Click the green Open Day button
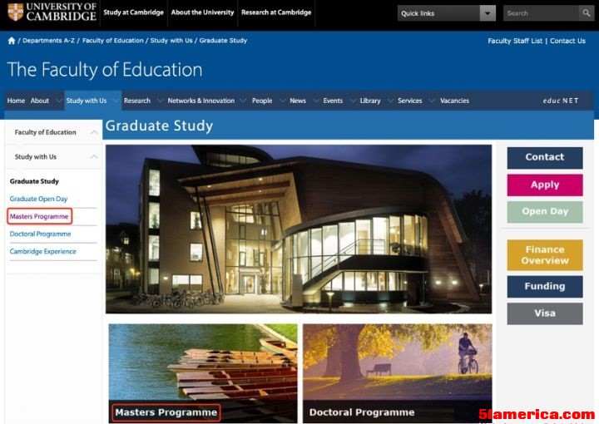The width and height of the screenshot is (599, 424). pos(545,212)
